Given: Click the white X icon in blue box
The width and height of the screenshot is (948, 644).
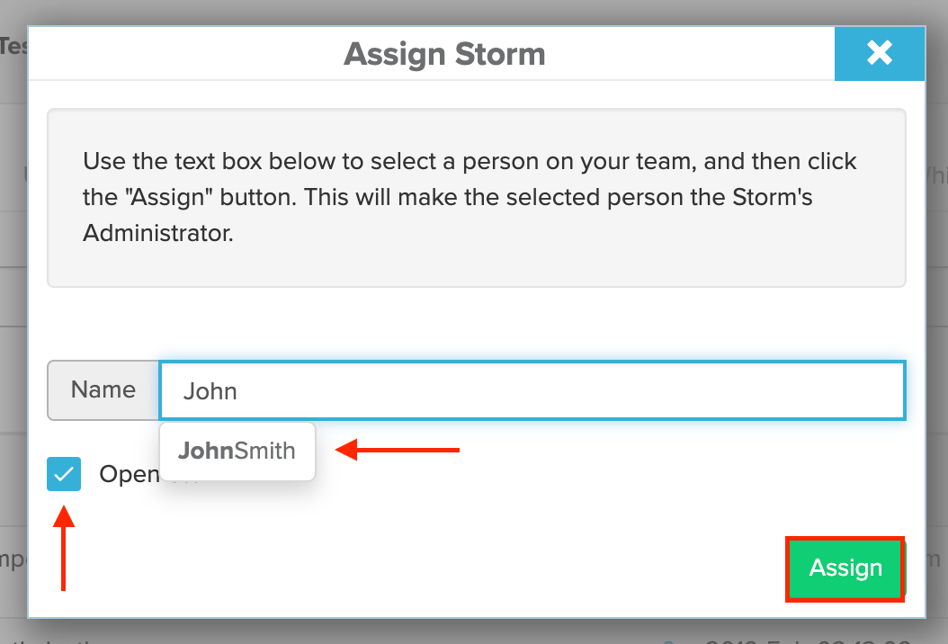Looking at the screenshot, I should (x=879, y=53).
